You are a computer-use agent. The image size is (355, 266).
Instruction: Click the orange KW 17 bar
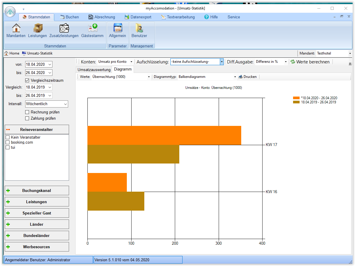pos(164,135)
